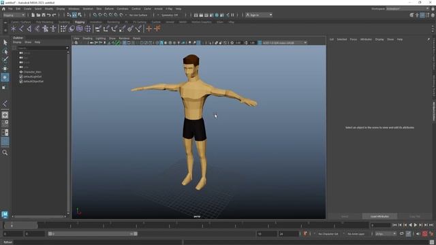Click the Create Joints shelf icon

pos(21,29)
